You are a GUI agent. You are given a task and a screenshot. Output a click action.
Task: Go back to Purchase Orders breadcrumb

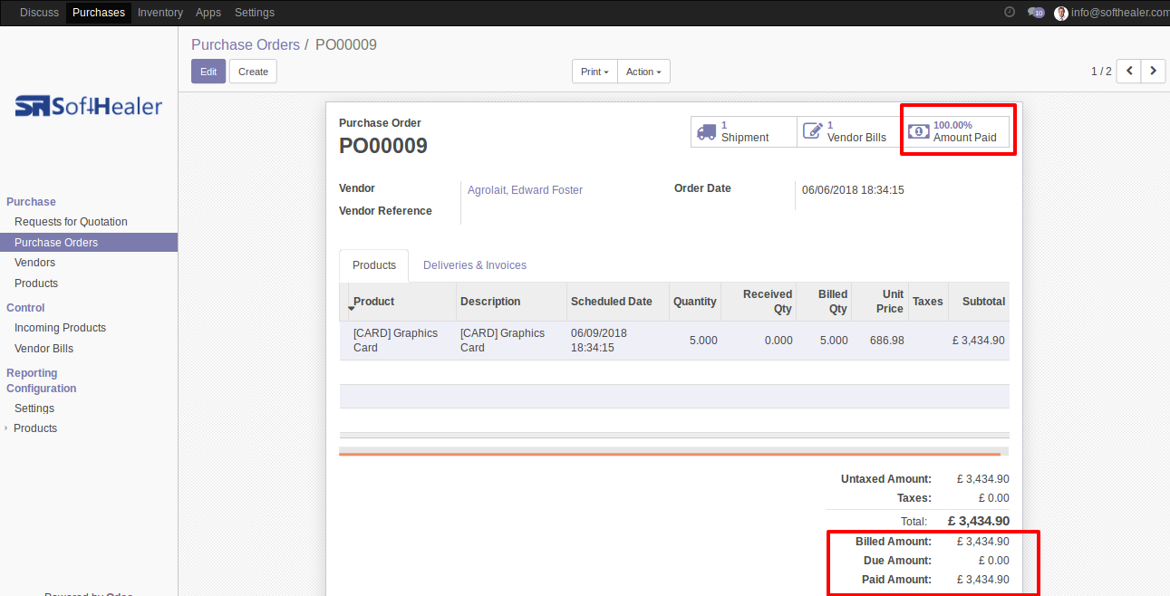pyautogui.click(x=246, y=44)
